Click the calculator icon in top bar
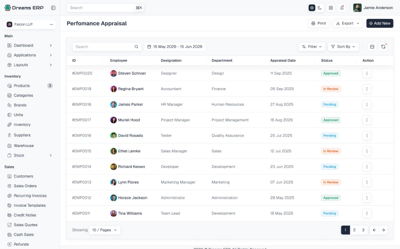 point(331,8)
